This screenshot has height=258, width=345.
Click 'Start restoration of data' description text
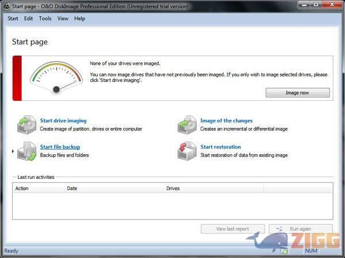244,155
